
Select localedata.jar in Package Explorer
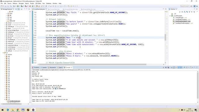pyautogui.click(x=11, y=40)
